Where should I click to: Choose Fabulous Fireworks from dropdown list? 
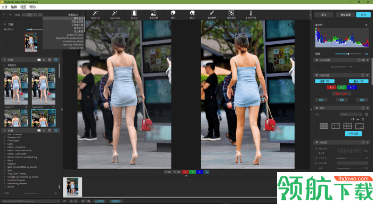[x=73, y=45]
